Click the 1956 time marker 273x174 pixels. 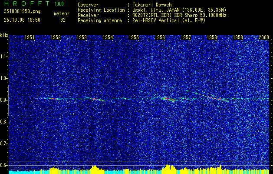[160, 38]
